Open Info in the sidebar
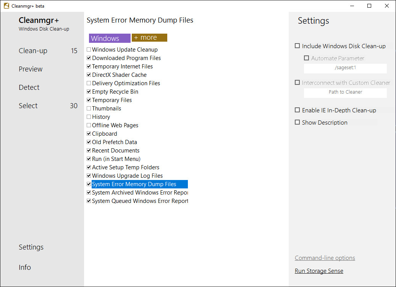 [x=25, y=267]
